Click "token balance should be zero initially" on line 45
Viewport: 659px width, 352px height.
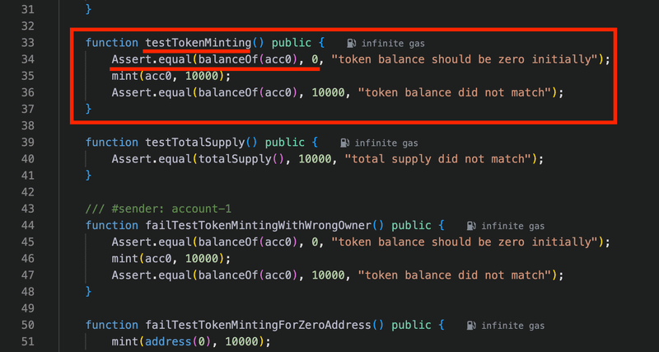[x=465, y=242]
